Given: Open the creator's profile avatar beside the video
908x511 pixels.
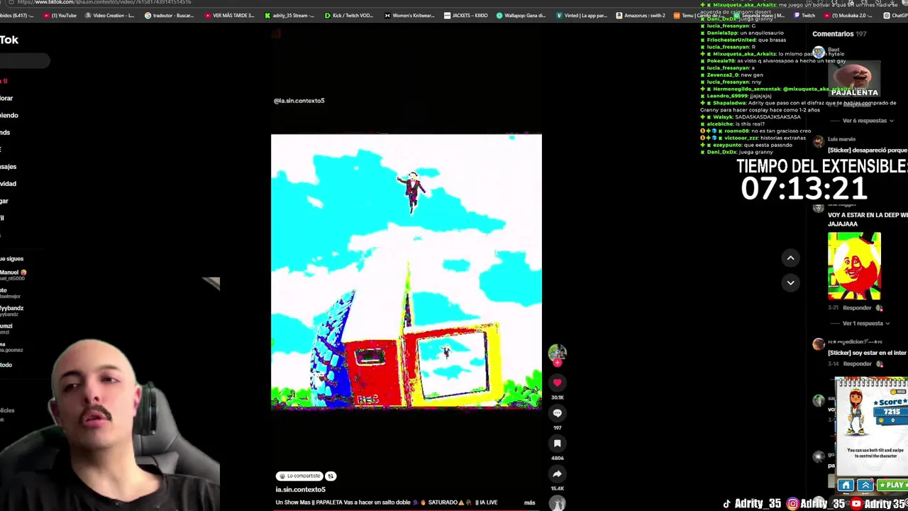Looking at the screenshot, I should (557, 352).
